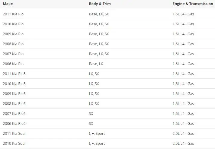Click the Base, LX trim cell for 2006 Rio
Screen dimensions: 215x149
pyautogui.click(x=96, y=64)
